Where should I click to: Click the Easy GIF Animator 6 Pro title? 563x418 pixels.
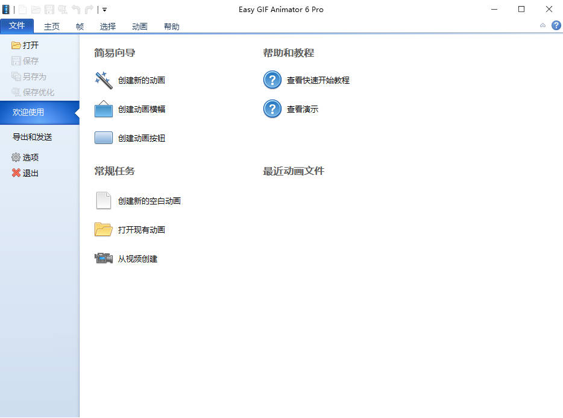click(x=281, y=10)
